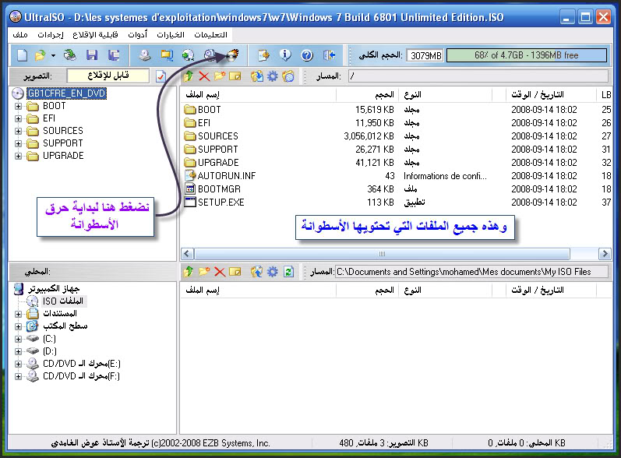
Task: Open the قابلية الإقلاع menu
Action: [95, 35]
